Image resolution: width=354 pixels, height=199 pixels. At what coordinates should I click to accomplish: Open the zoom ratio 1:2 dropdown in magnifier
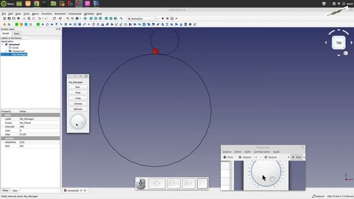258,157
